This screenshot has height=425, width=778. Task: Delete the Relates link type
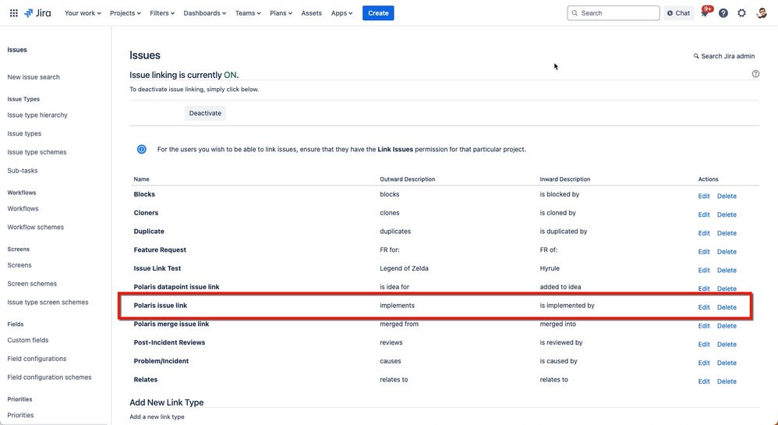click(727, 381)
